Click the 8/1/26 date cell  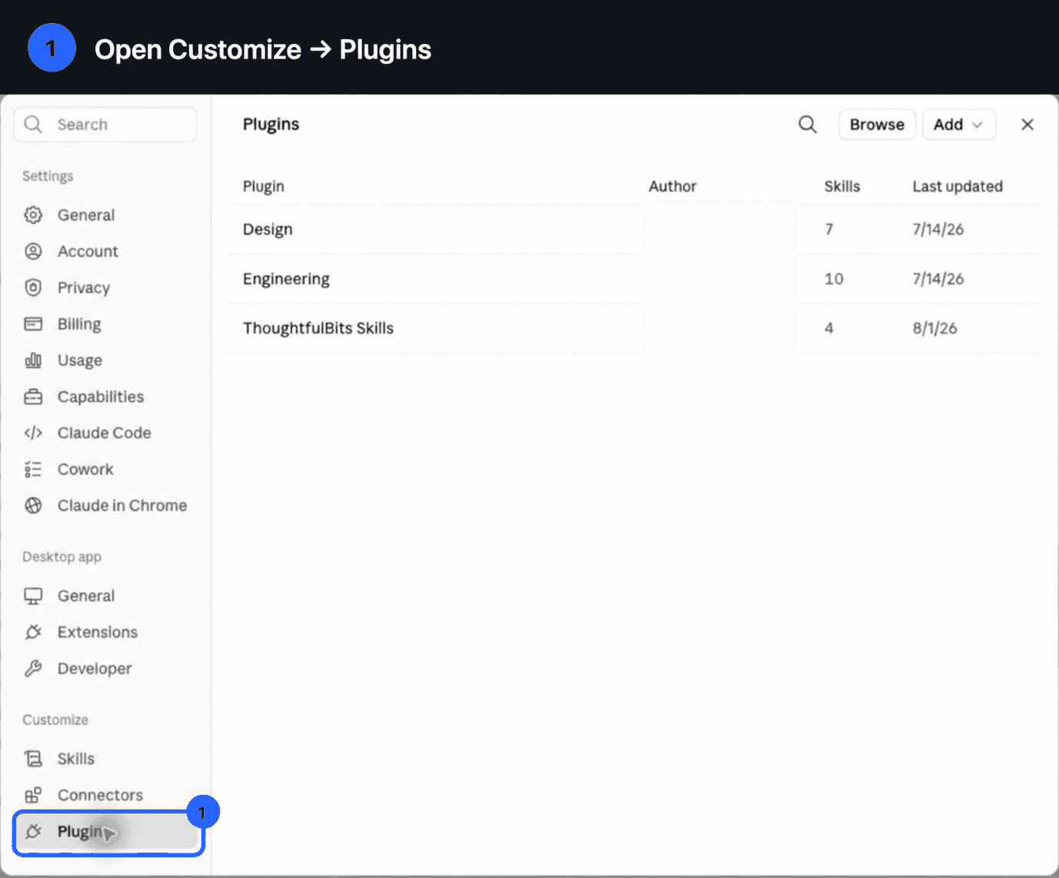(935, 328)
